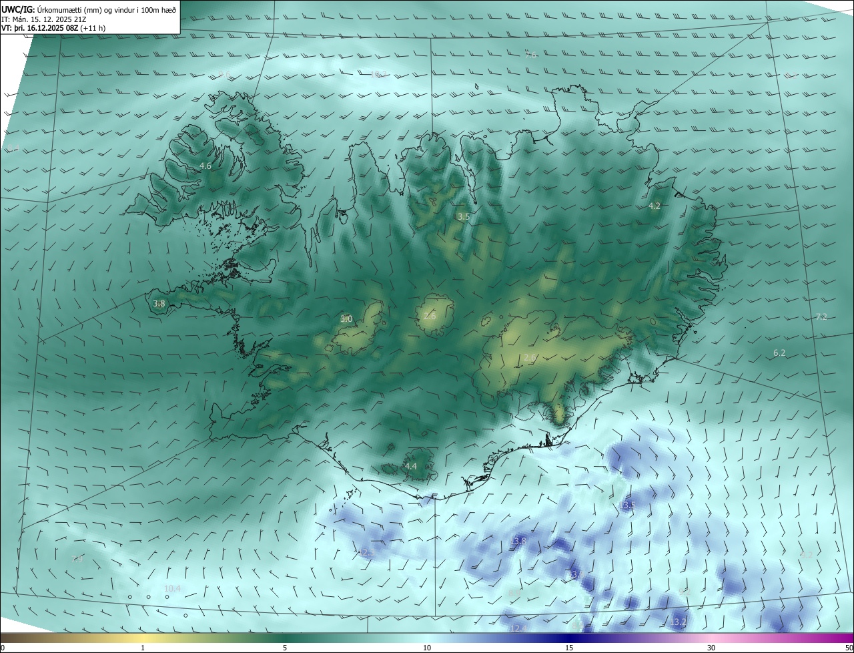Select the 3.8 value on the western peninsula

tap(159, 304)
